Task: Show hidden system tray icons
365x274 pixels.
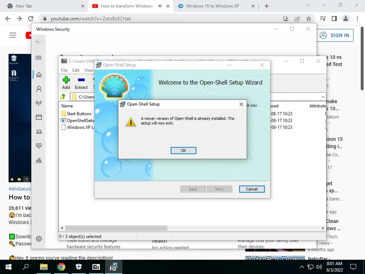Action: [x=302, y=267]
